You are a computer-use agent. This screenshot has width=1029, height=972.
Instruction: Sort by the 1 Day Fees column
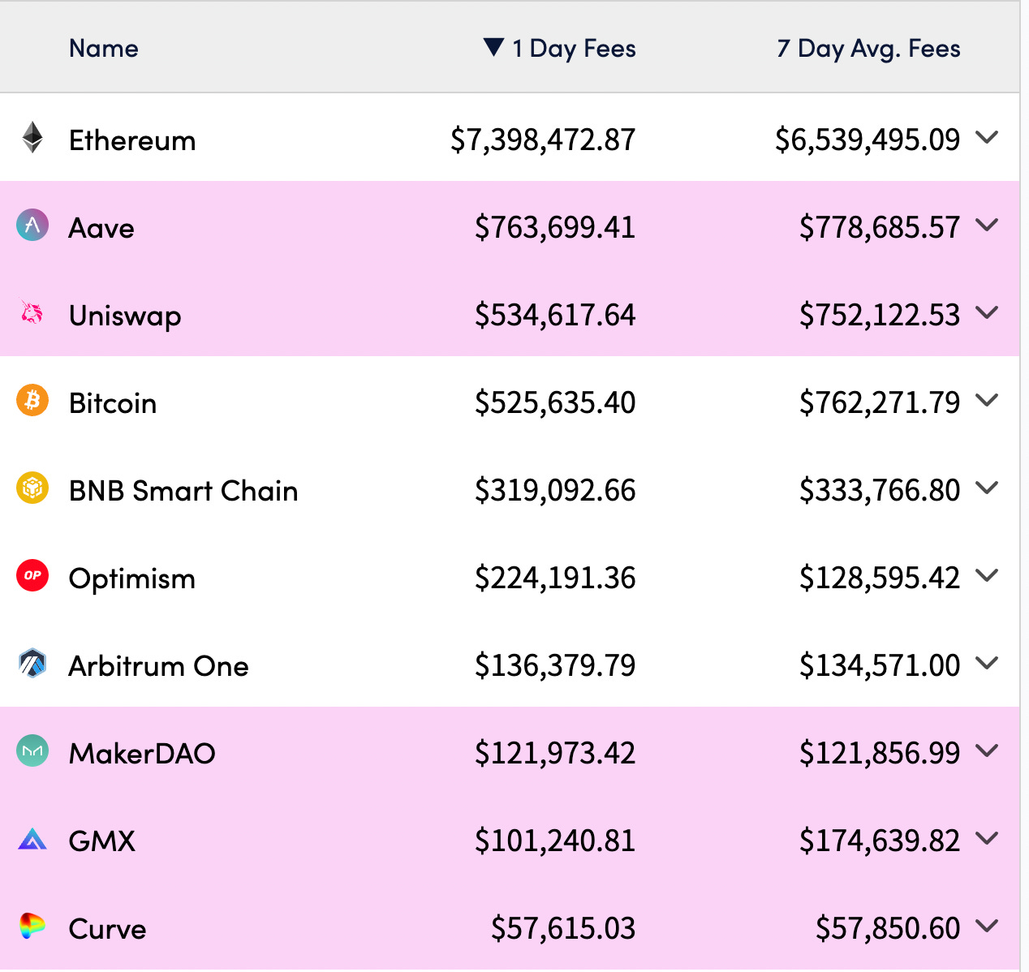pos(573,49)
